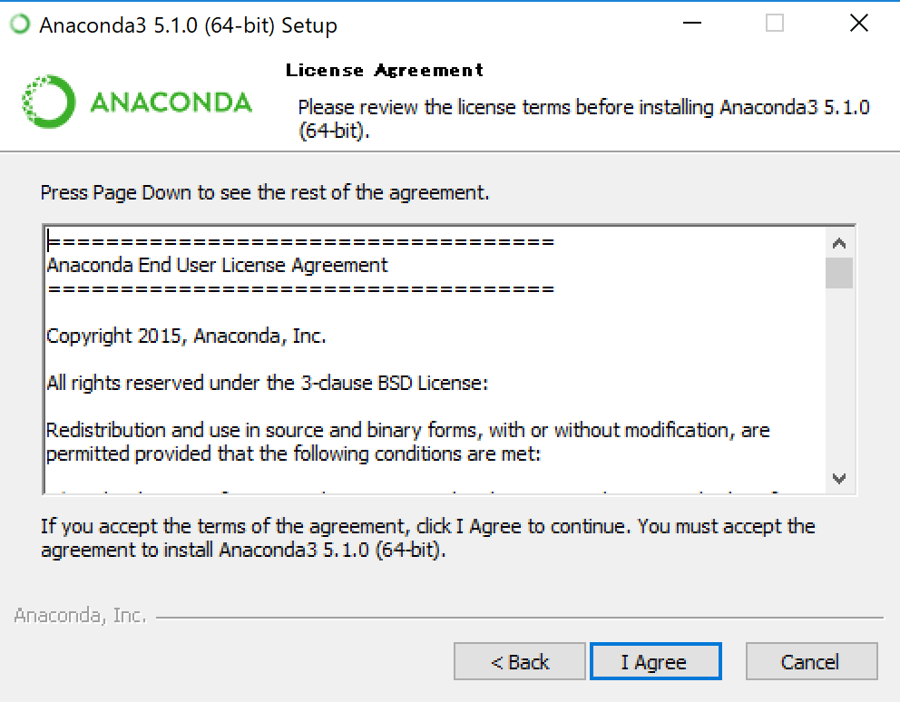Click the maximize icon in the title bar
The image size is (900, 702).
click(774, 24)
